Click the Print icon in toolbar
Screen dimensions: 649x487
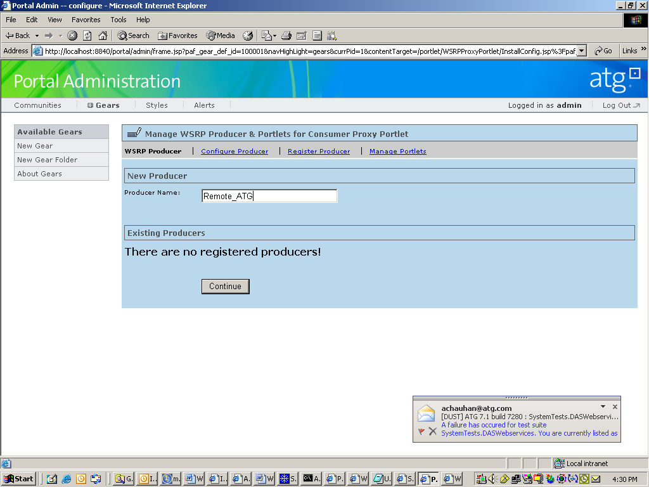[286, 36]
